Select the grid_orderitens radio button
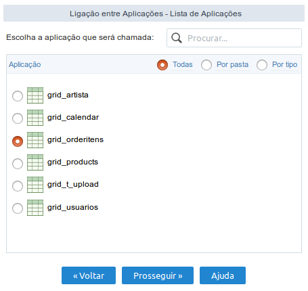The image size is (308, 291). 18,141
